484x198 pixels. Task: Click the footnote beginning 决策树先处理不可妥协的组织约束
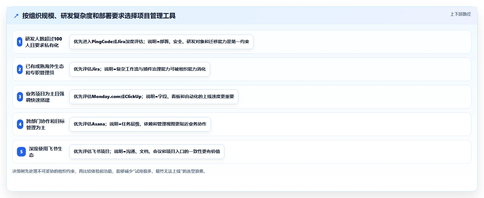pyautogui.click(x=109, y=171)
